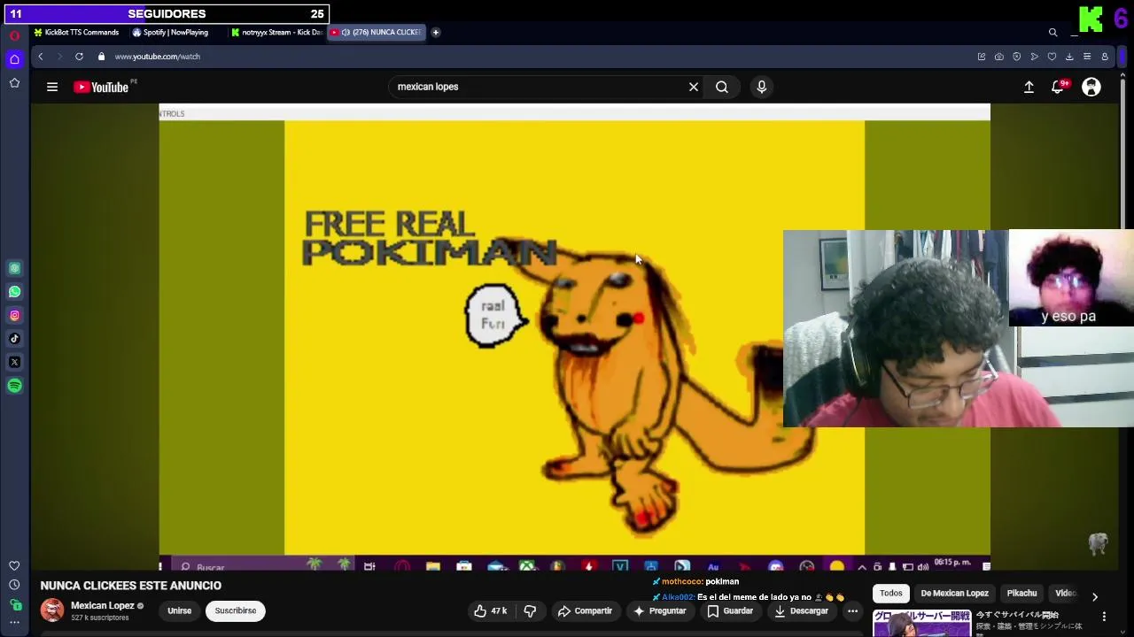Open the Opera menu logo

click(14, 35)
